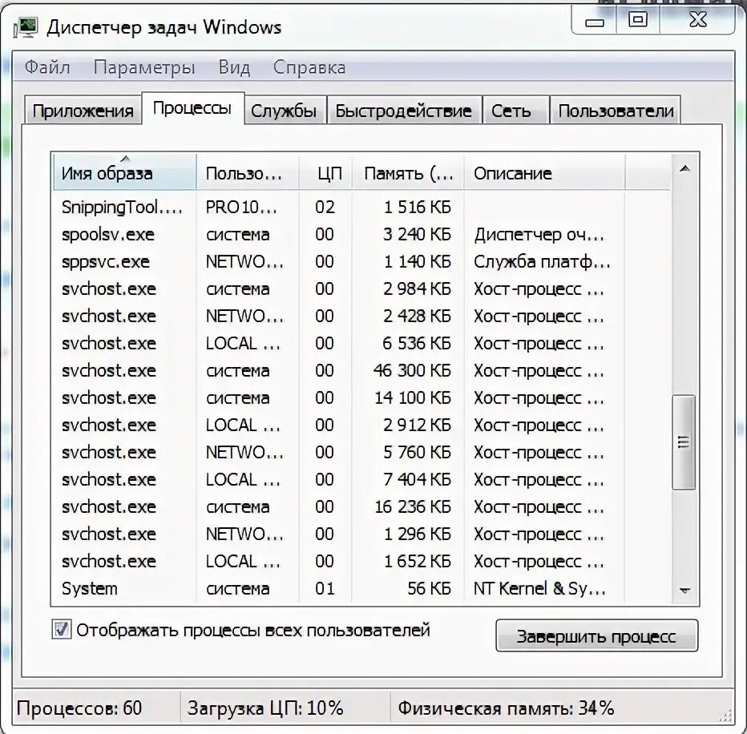Open the Параметры menu
747x734 pixels.
point(144,67)
